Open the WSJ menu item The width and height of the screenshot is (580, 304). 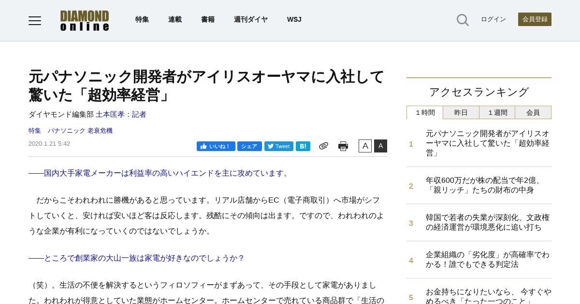click(x=294, y=19)
